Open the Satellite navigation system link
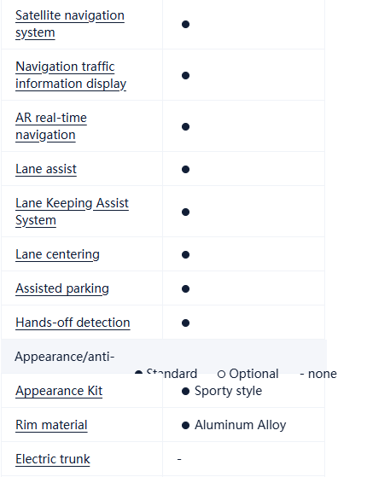 tap(70, 24)
